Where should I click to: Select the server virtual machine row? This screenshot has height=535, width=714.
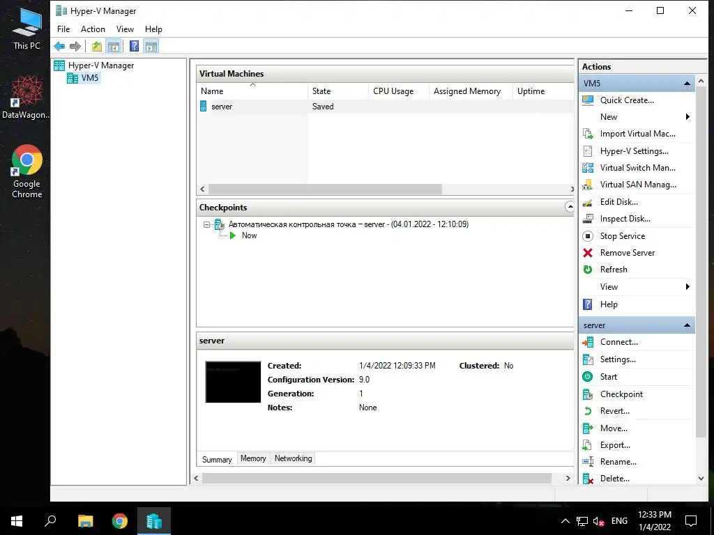tap(385, 107)
